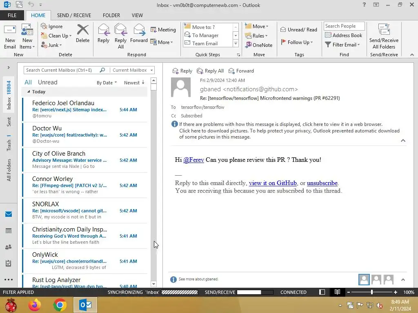This screenshot has width=418, height=313.
Task: Click Forward in the reading pane
Action: tap(241, 71)
